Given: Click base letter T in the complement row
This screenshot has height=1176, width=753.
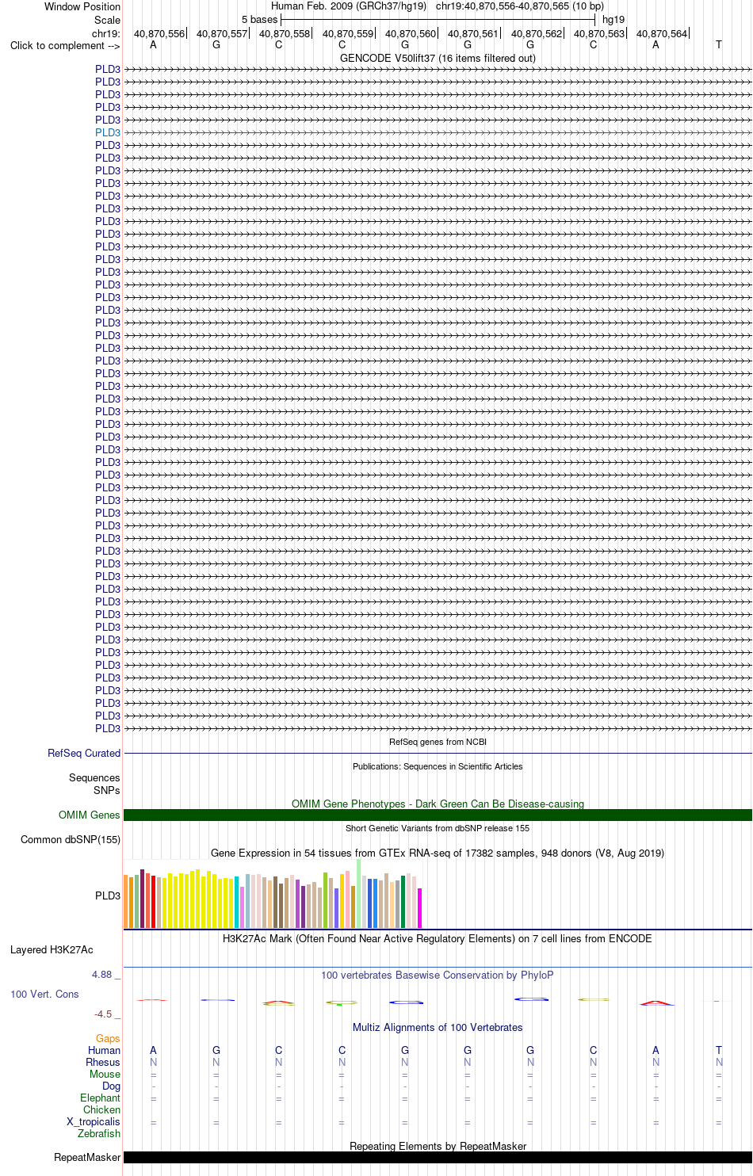Looking at the screenshot, I should (719, 44).
